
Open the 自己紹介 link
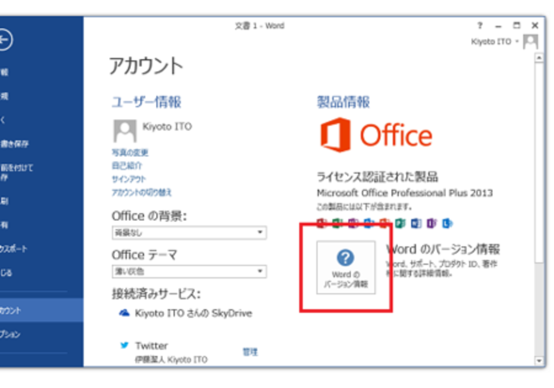point(127,165)
